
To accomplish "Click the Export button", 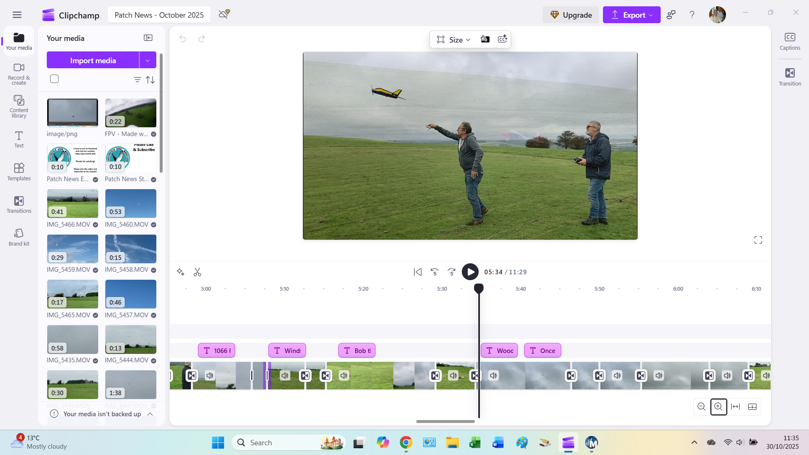I will [x=631, y=15].
